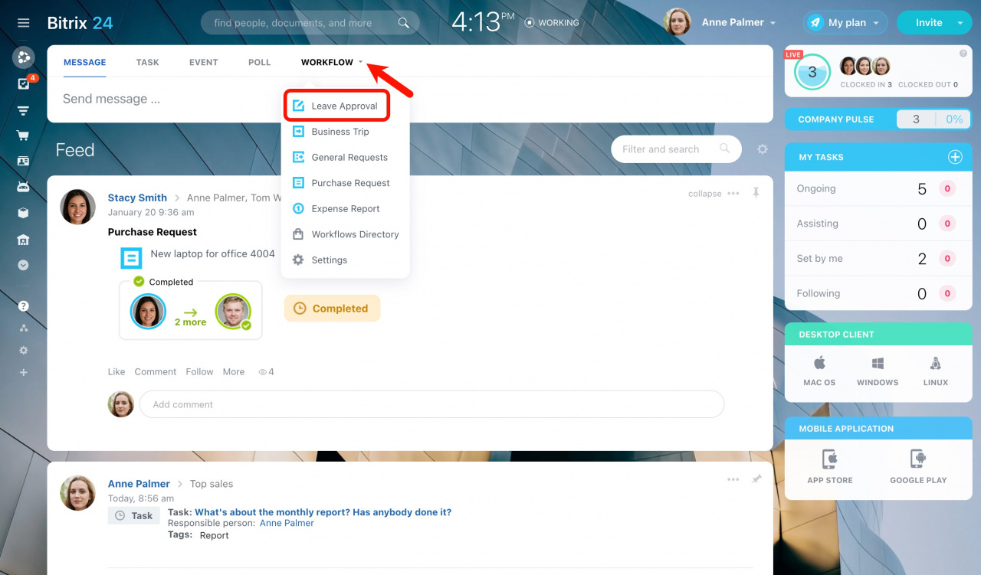Collapse Stacy Smith's post
The height and width of the screenshot is (575, 981).
704,194
